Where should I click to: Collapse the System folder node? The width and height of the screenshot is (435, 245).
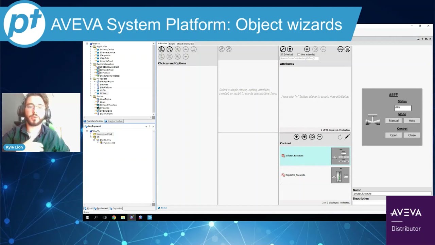[90, 96]
